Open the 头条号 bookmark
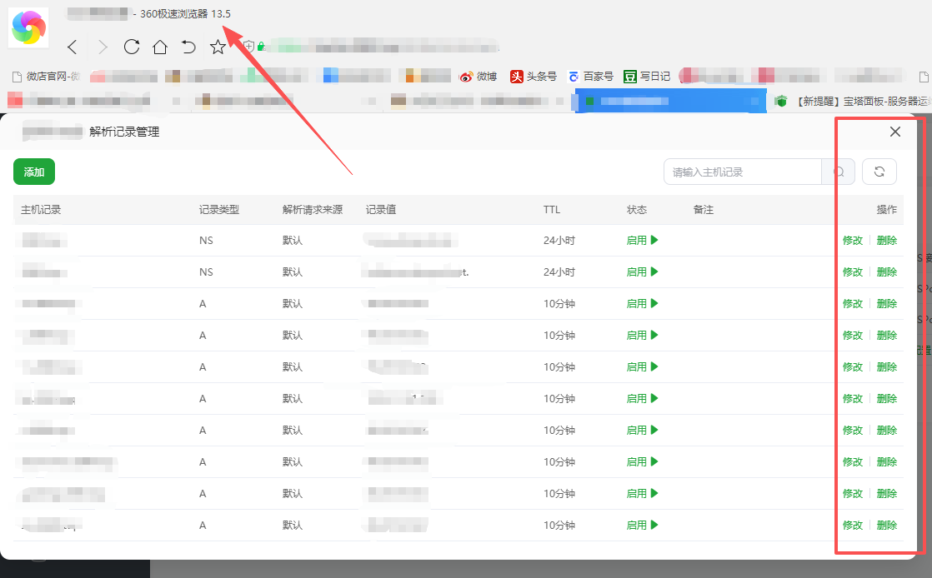Screen dimensions: 932x578 (x=534, y=77)
